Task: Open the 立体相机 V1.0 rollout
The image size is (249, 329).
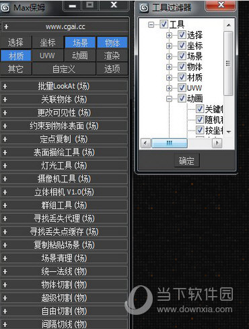Action: [65, 192]
